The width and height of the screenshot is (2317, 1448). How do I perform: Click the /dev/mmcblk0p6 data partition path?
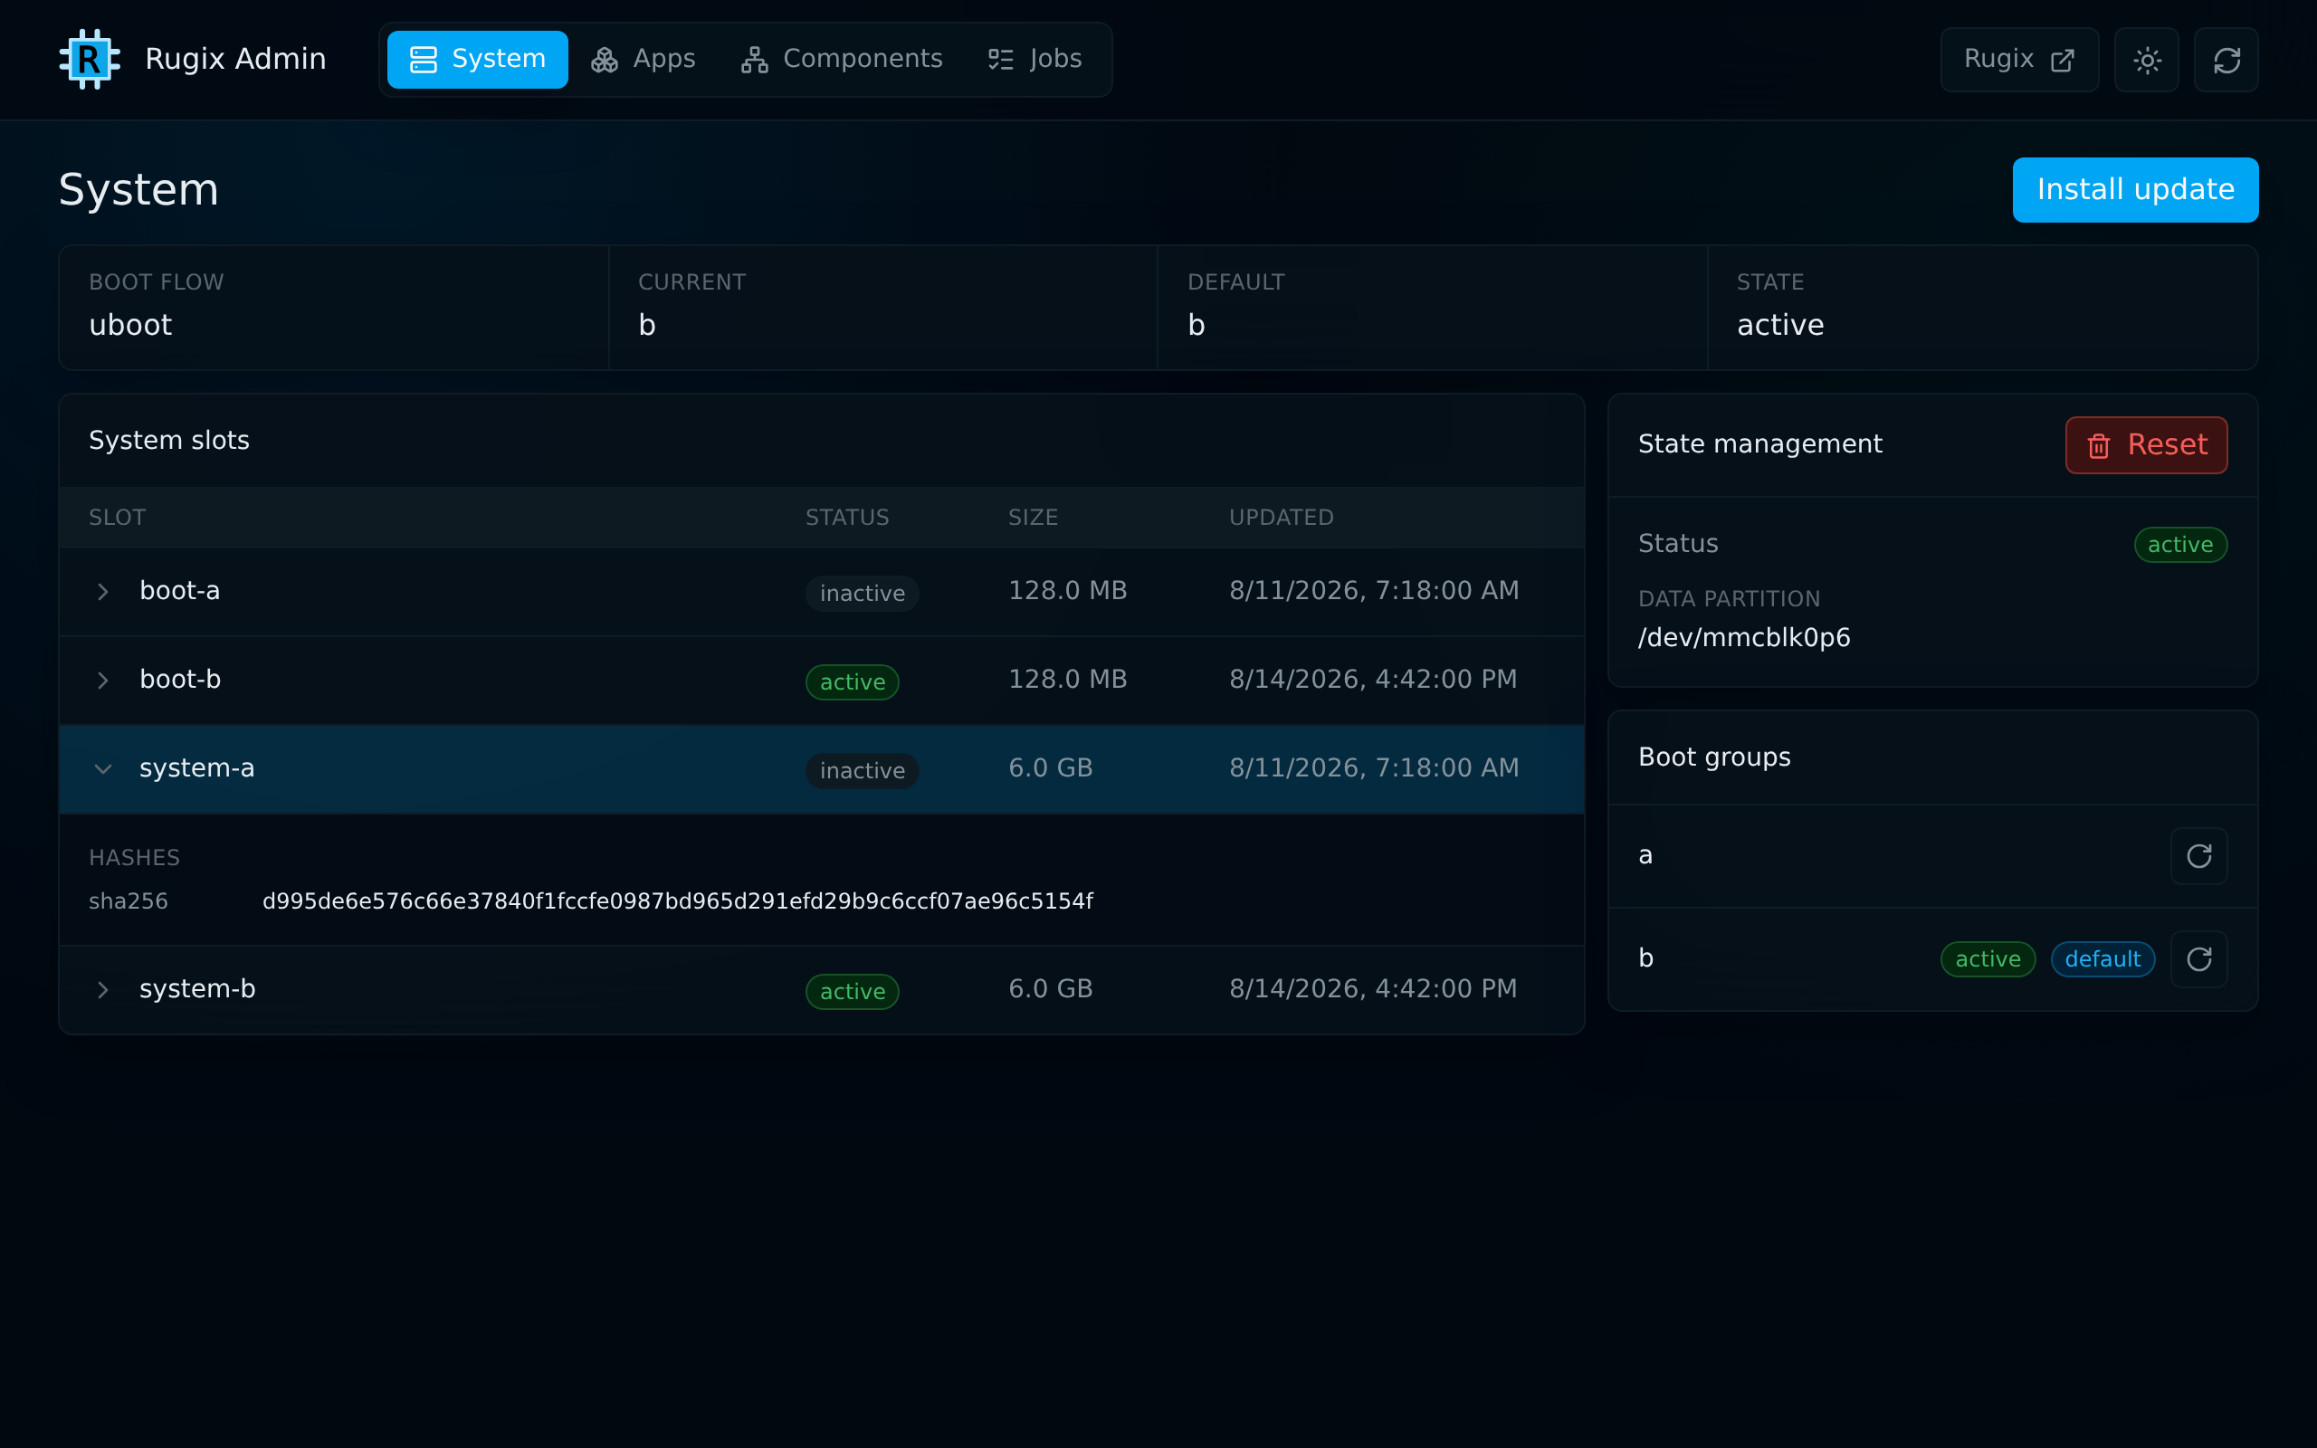[1743, 638]
